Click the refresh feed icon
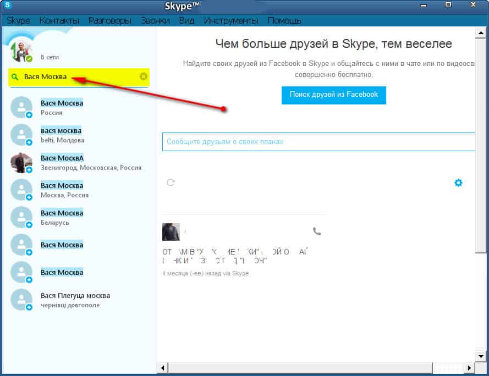The height and width of the screenshot is (376, 489). click(171, 183)
